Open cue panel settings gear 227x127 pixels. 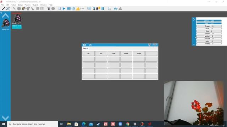[x=84, y=45]
